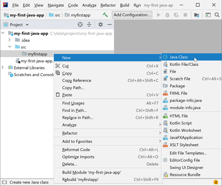Image resolution: width=222 pixels, height=186 pixels.
Task: Collapse the src folder
Action: 10,47
